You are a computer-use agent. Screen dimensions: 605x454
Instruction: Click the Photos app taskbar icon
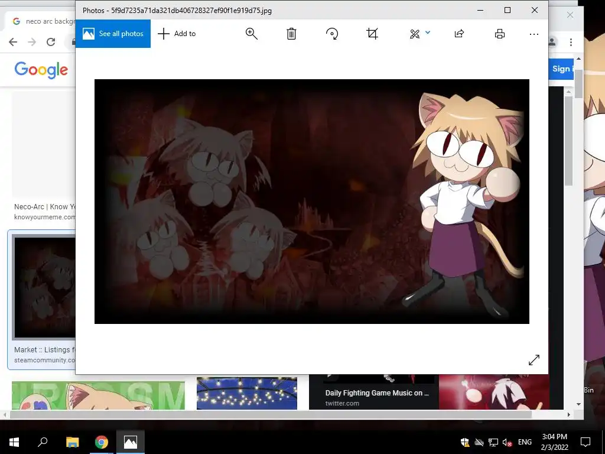point(131,442)
